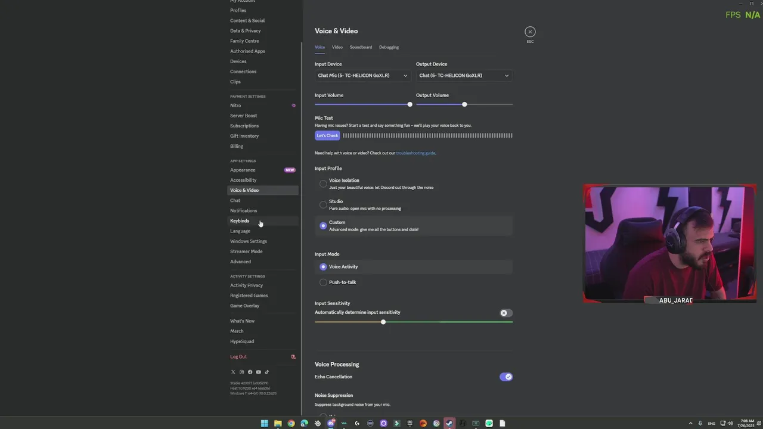The image size is (763, 429).
Task: Adjust the Input Sensitivity slider
Action: [383, 322]
